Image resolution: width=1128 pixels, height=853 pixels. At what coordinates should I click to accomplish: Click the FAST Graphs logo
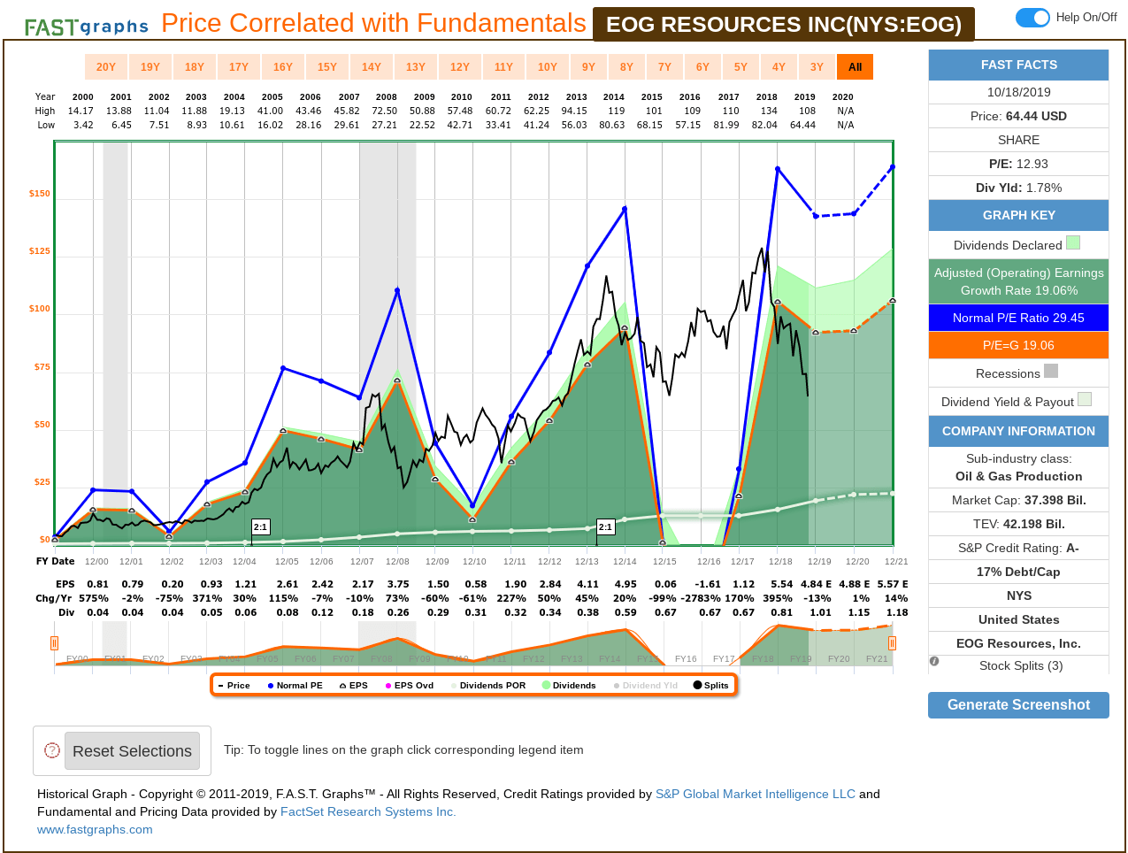pyautogui.click(x=87, y=27)
